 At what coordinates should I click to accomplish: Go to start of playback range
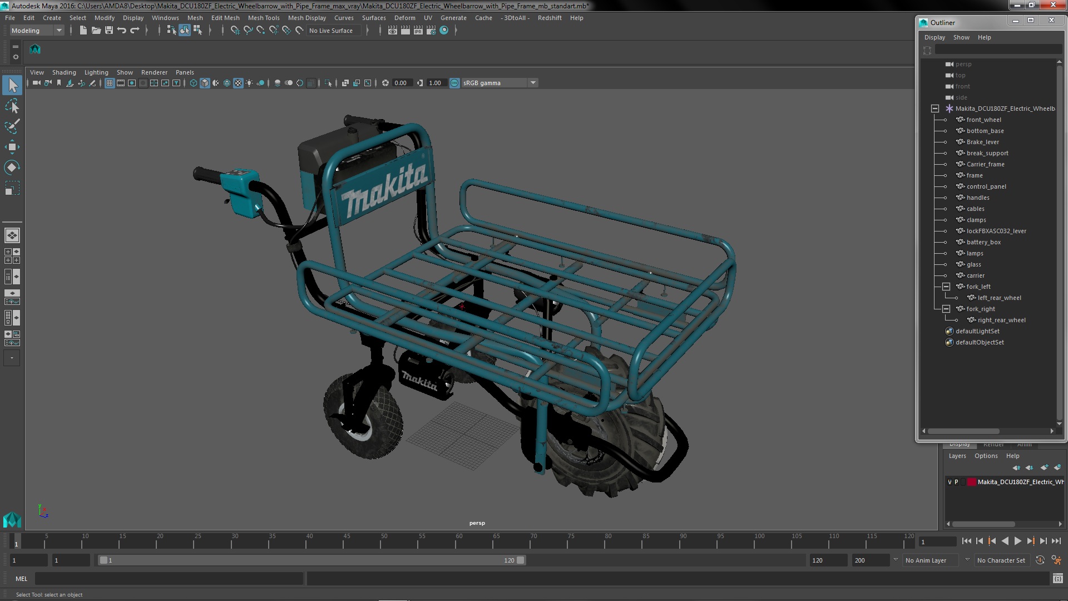click(x=966, y=541)
